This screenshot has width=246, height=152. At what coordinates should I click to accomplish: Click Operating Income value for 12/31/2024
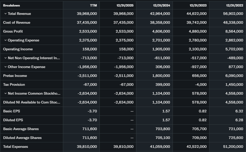point(161,49)
